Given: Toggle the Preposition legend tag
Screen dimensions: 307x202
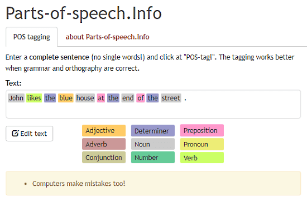Looking at the screenshot, I should pyautogui.click(x=202, y=130).
